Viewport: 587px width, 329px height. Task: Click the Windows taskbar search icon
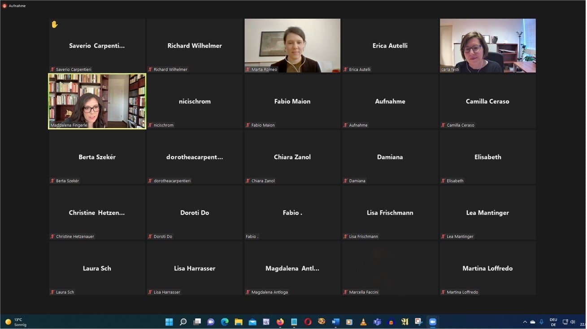183,322
